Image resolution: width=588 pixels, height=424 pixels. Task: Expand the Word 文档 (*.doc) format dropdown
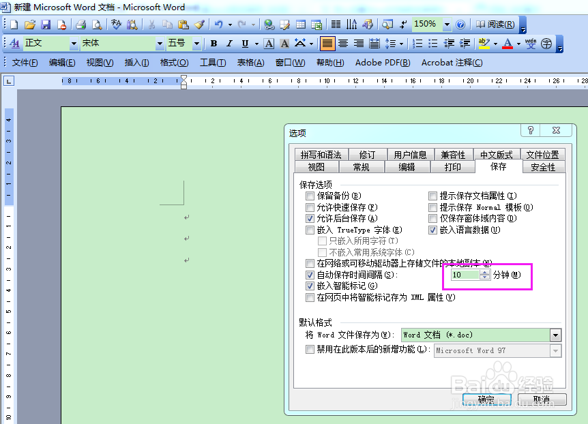pos(555,335)
